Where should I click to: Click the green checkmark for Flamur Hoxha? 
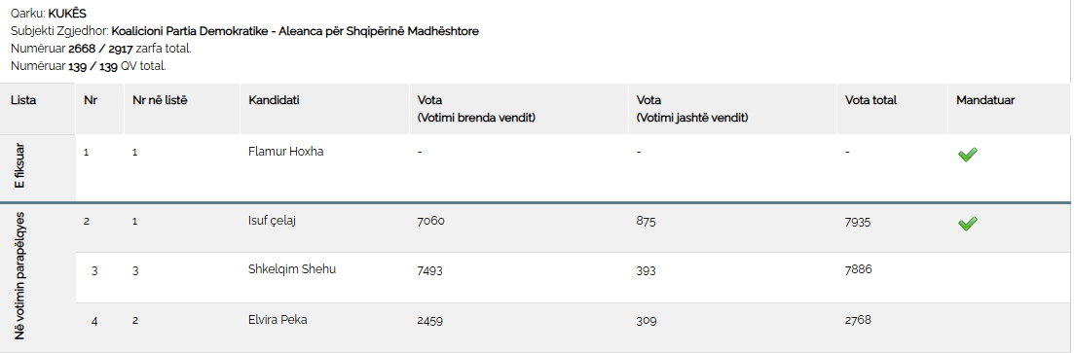tap(967, 156)
